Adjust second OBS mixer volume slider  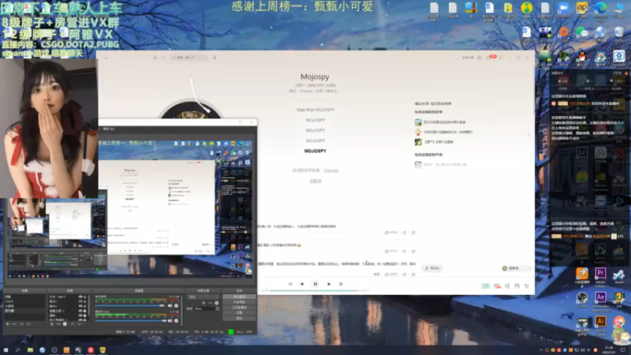pyautogui.click(x=130, y=321)
